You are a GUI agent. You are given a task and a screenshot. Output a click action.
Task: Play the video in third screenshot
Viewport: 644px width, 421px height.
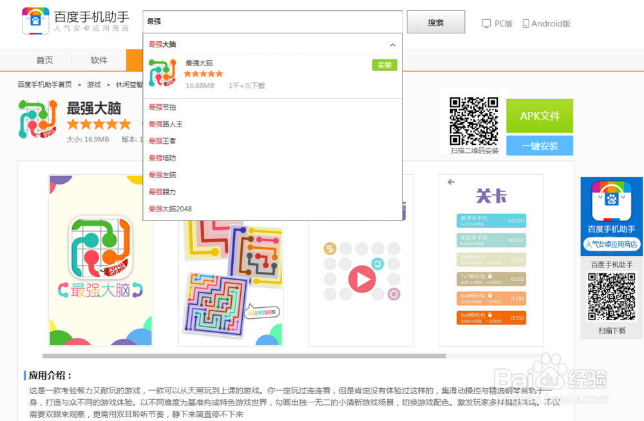coord(362,279)
